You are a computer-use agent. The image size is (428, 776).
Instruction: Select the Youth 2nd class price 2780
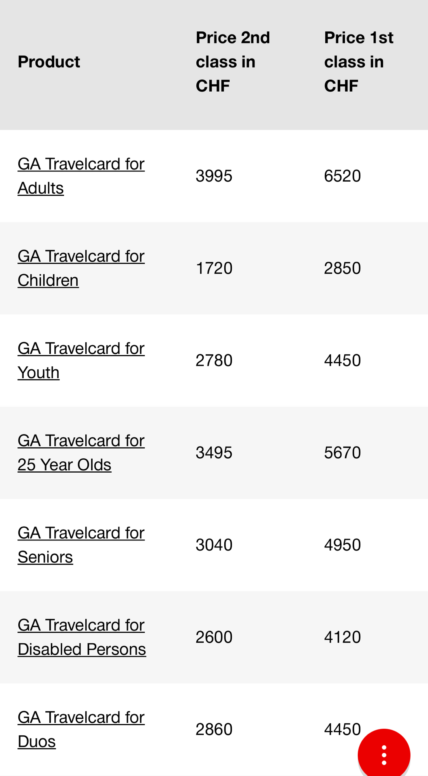tap(214, 360)
